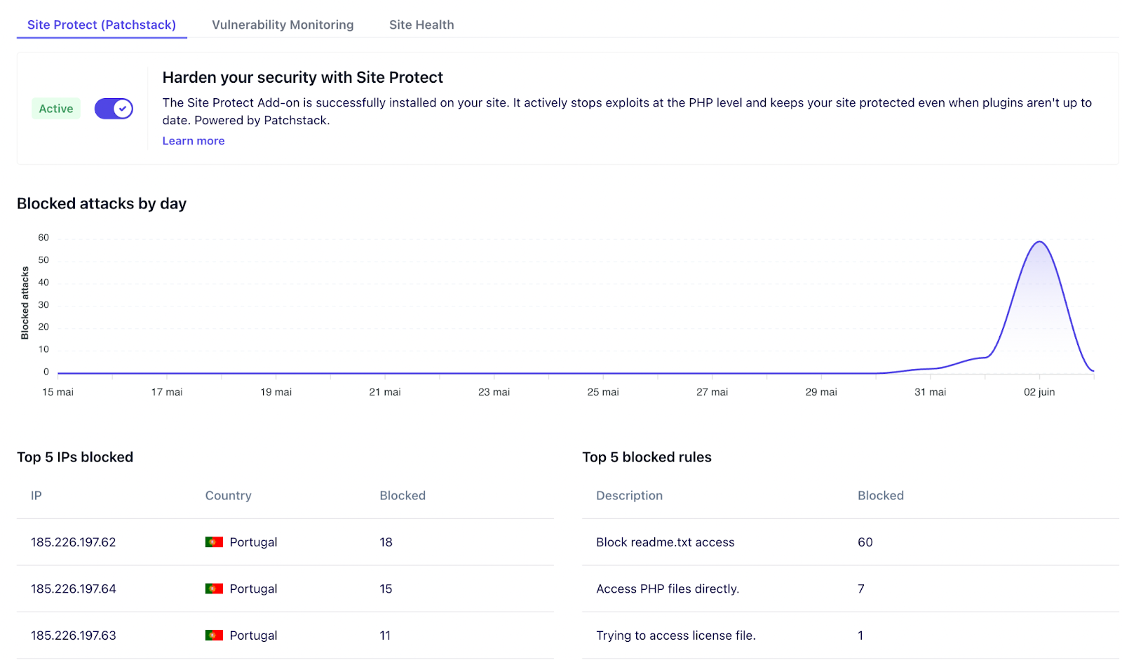
Task: Click the Active status badge
Action: [55, 109]
